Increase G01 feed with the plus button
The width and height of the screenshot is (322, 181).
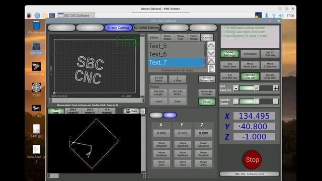tap(276, 88)
